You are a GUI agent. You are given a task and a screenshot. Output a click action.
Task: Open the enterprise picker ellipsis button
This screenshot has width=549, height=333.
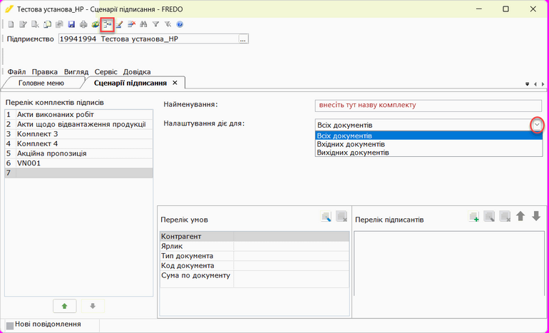click(x=243, y=39)
